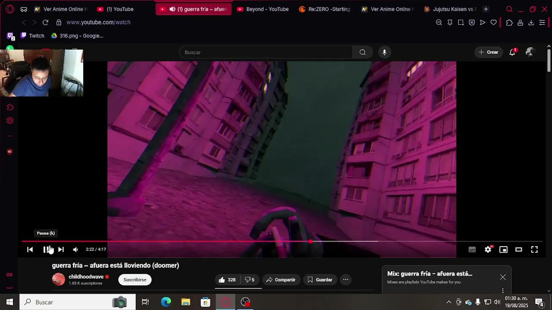The height and width of the screenshot is (310, 552).
Task: Open more actions three-dot menu under video
Action: pos(345,280)
